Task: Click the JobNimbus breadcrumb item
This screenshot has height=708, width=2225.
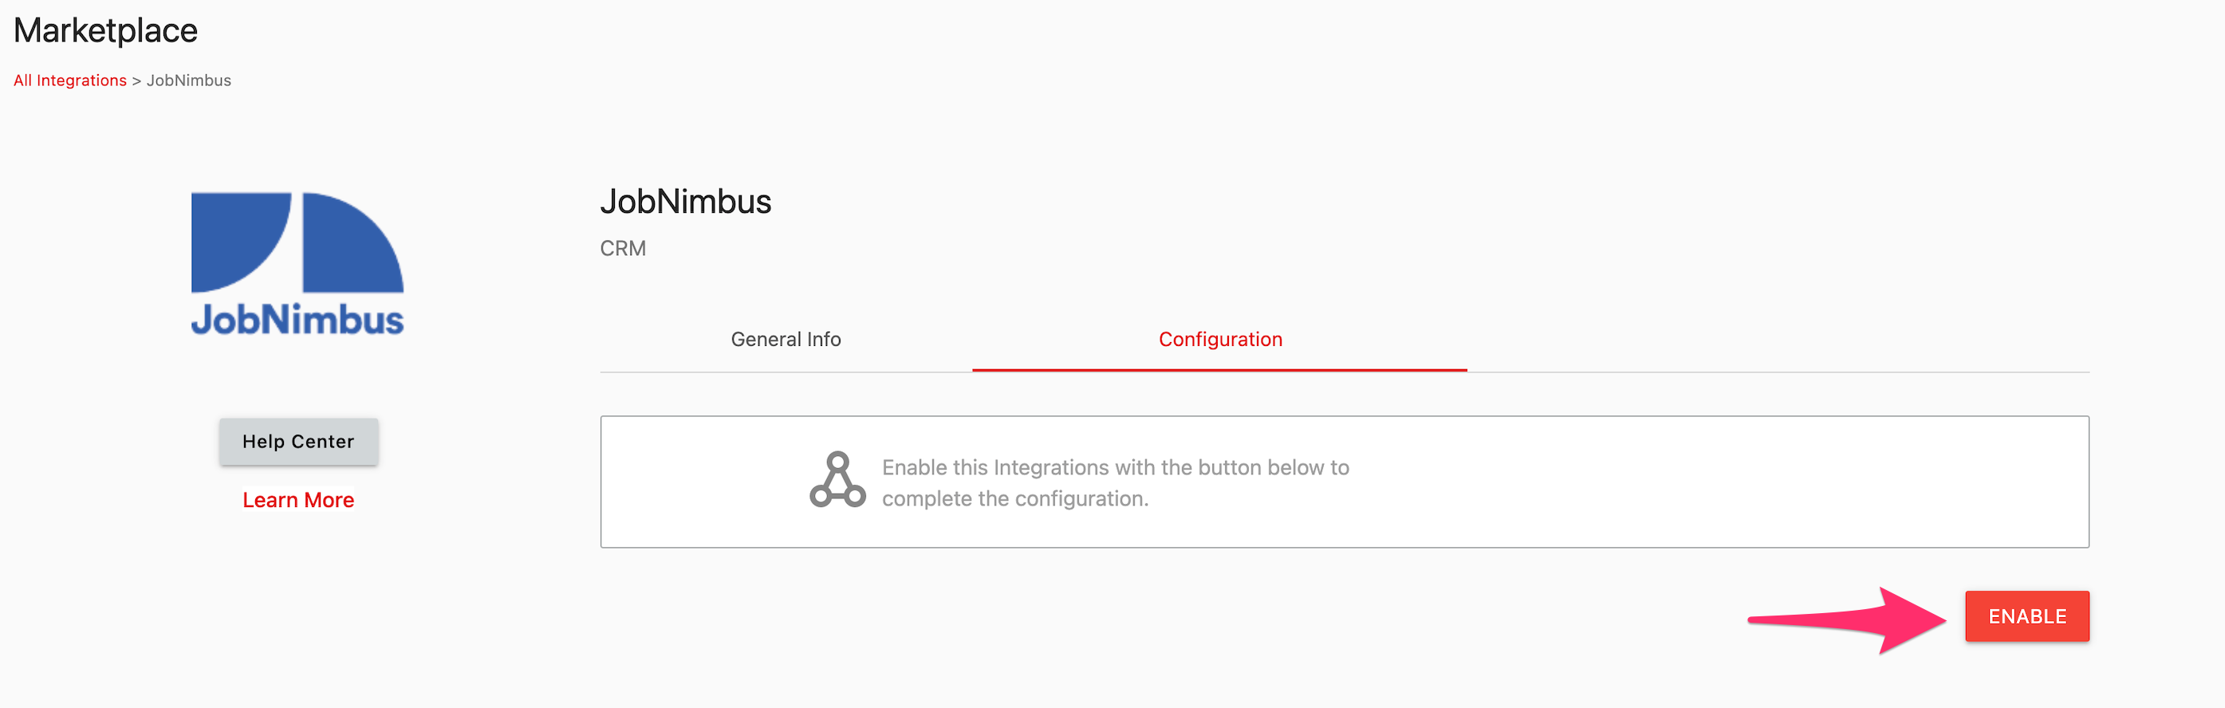Action: click(x=189, y=81)
